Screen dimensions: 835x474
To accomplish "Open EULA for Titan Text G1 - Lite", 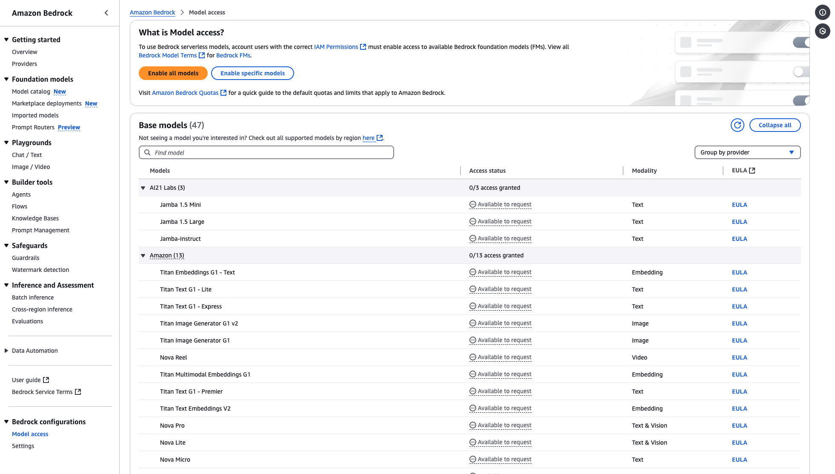I will pyautogui.click(x=739, y=289).
